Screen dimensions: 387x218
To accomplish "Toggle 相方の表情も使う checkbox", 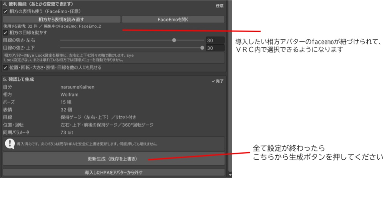I will tap(5, 11).
